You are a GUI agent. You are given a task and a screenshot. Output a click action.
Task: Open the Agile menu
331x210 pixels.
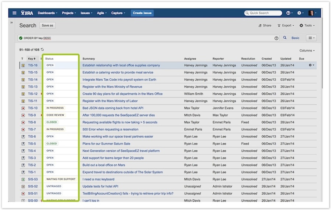click(102, 13)
